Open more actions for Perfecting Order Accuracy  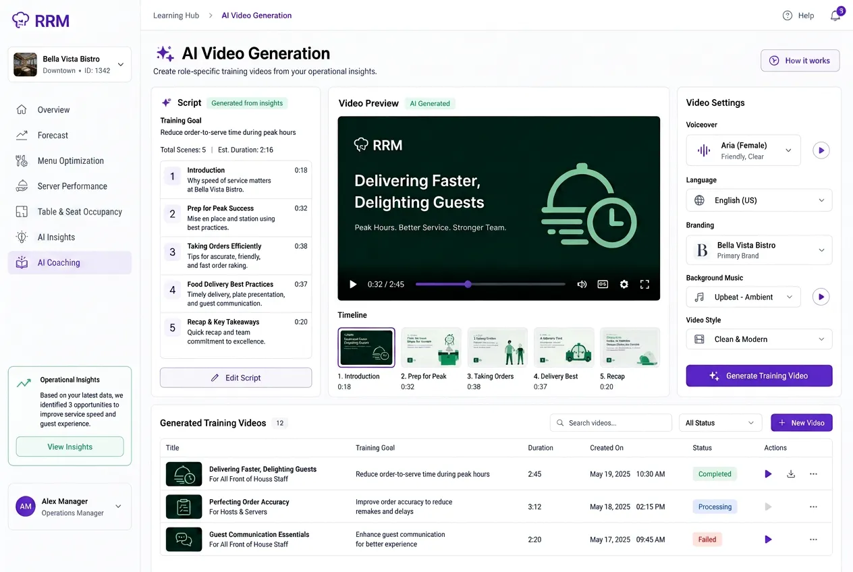click(x=813, y=507)
